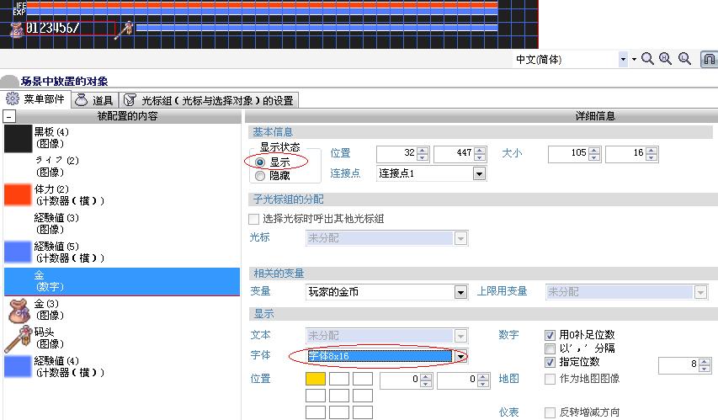This screenshot has width=718, height=420.
Task: Click the staff sprite in preview canvas
Action: [125, 29]
